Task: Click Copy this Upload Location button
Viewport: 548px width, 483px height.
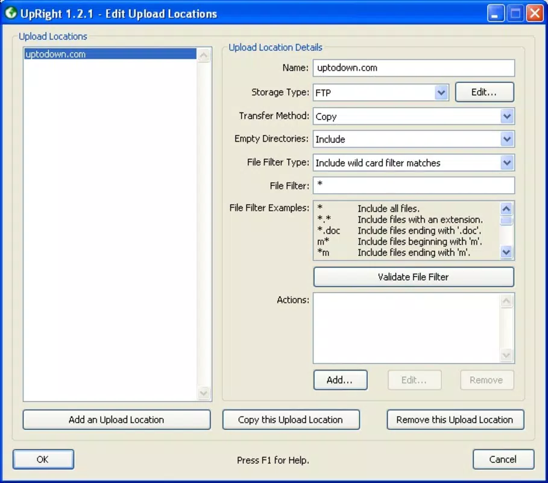Action: tap(291, 419)
